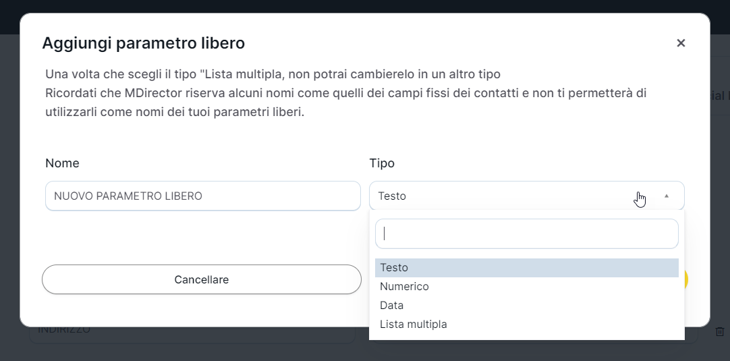Click the Tipo combo box showing Testo
Viewport: 730px width, 361px height.
[506, 196]
